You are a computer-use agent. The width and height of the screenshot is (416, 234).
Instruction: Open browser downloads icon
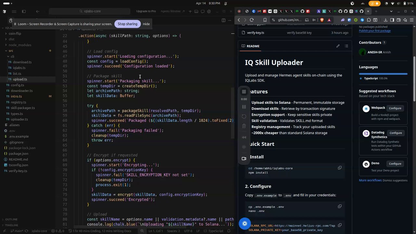pos(385,20)
